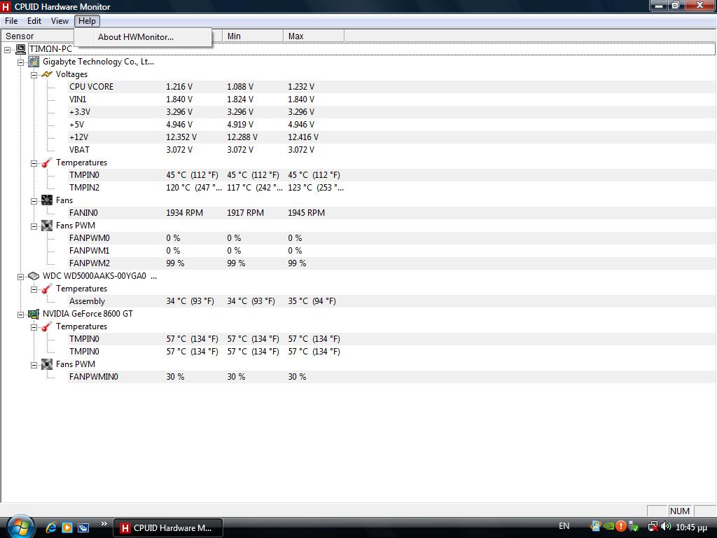Collapse the NVIDIA GeForce 8600 GT node
The width and height of the screenshot is (717, 538).
[20, 315]
